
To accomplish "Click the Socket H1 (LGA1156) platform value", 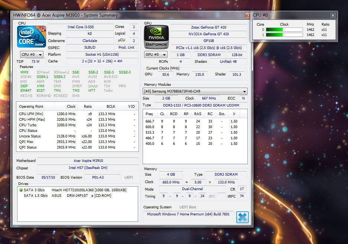I will click(x=102, y=54).
